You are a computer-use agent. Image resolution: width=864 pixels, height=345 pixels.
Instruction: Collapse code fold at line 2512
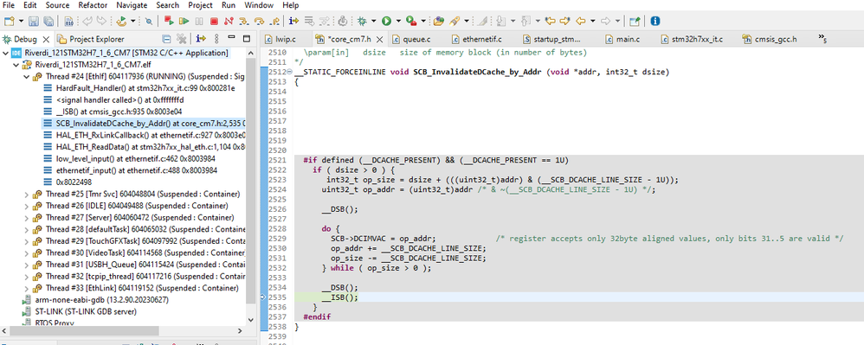click(290, 73)
